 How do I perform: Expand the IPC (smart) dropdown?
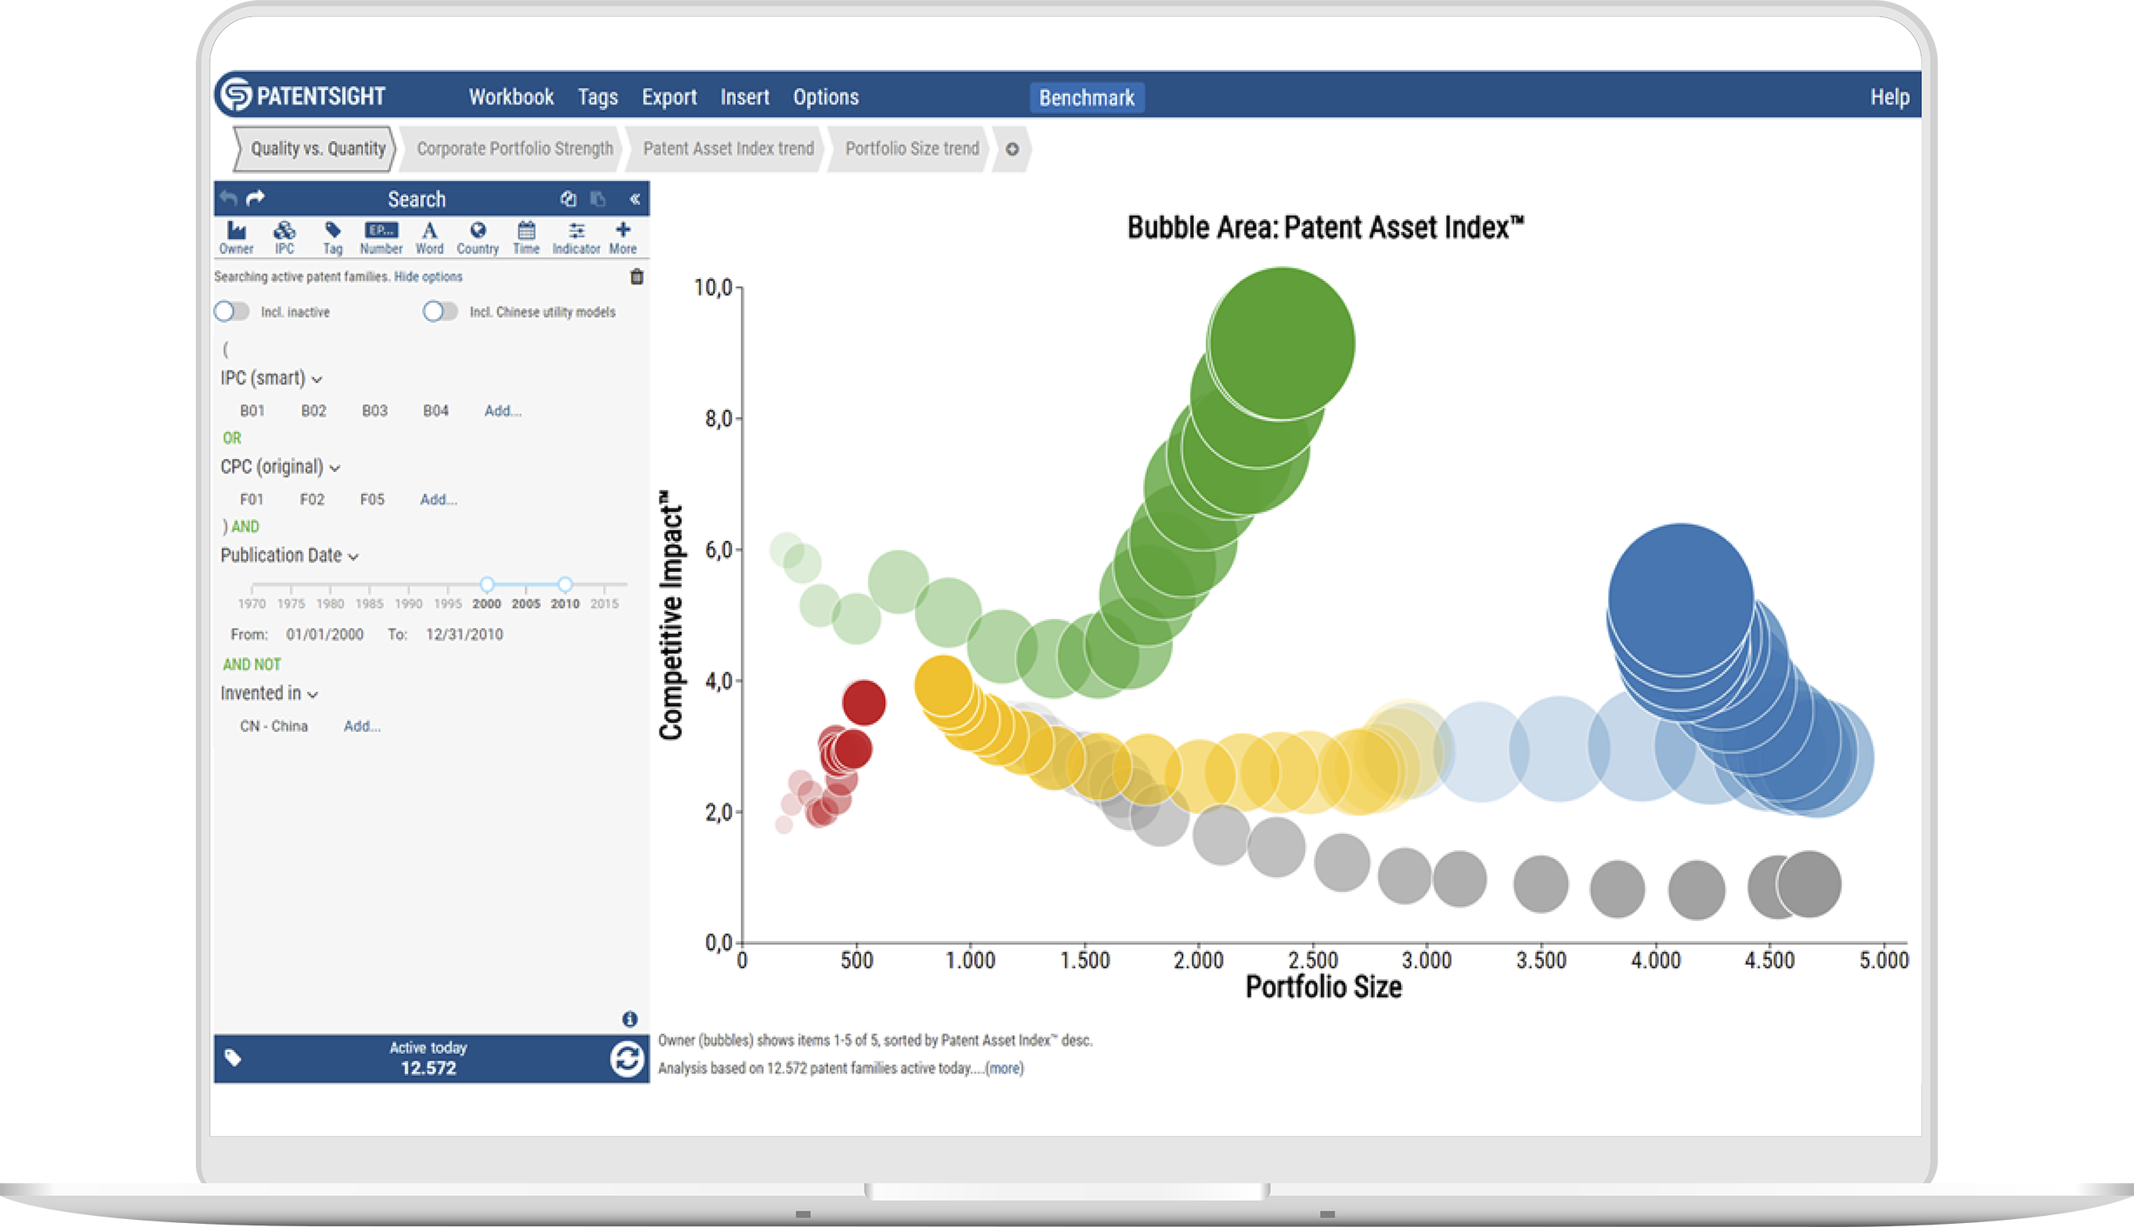(318, 379)
